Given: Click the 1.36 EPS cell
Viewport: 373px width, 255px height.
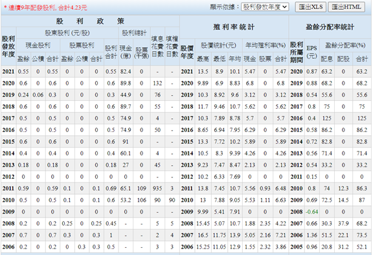Looking at the screenshot, I should (x=311, y=235).
